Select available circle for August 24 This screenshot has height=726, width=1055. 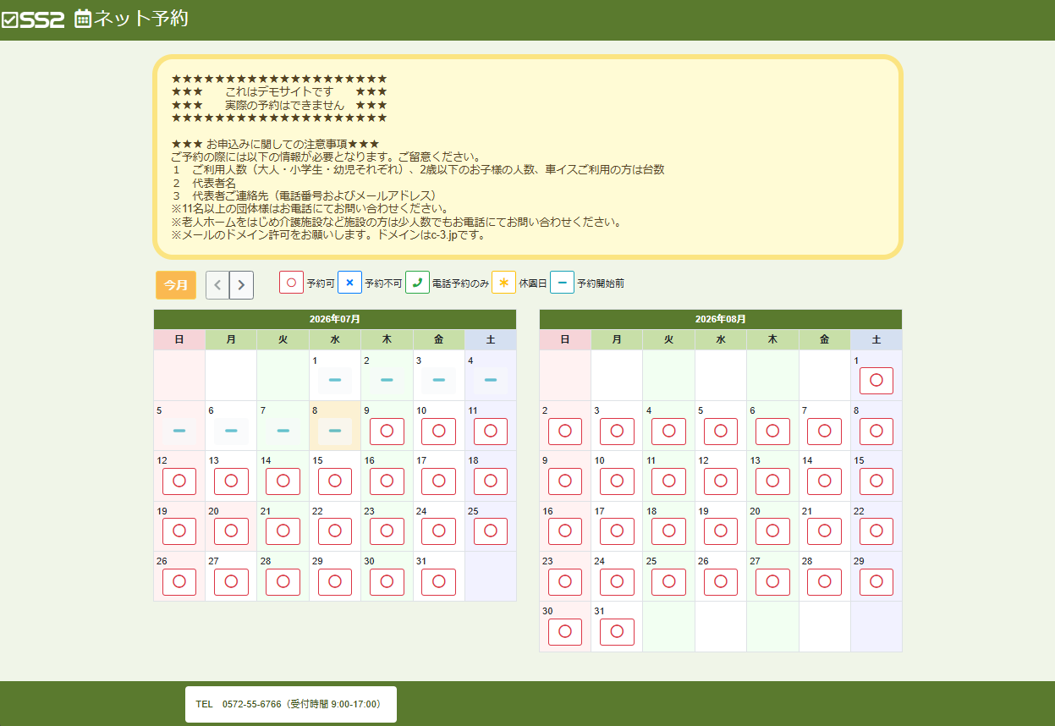tap(617, 581)
